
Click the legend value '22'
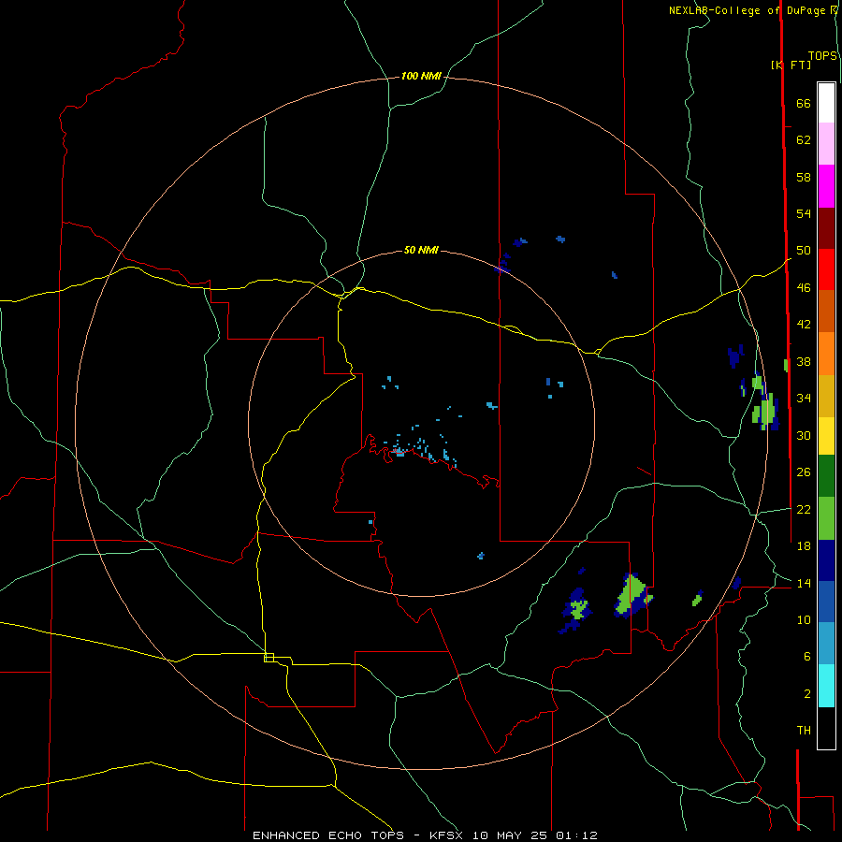tap(804, 509)
